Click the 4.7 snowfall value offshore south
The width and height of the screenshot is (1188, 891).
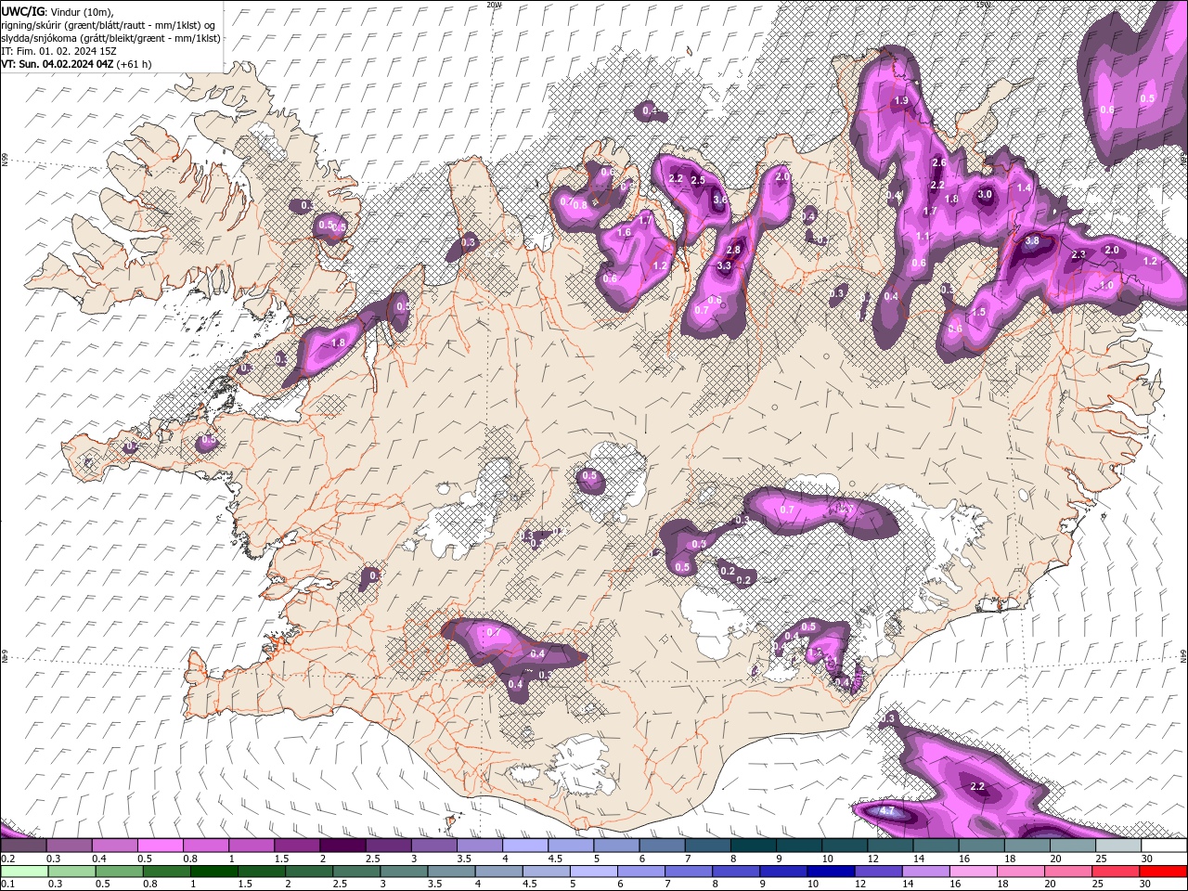pyautogui.click(x=886, y=811)
